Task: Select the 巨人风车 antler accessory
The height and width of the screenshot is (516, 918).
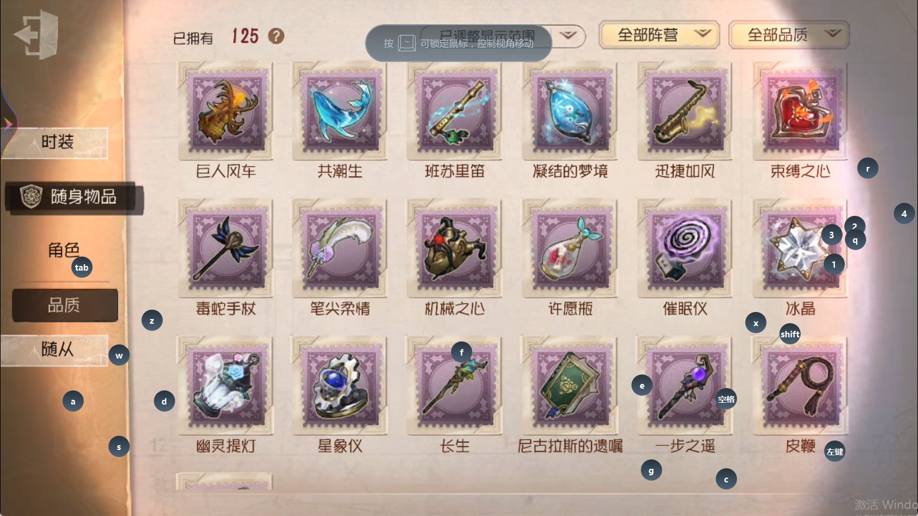Action: pyautogui.click(x=226, y=111)
